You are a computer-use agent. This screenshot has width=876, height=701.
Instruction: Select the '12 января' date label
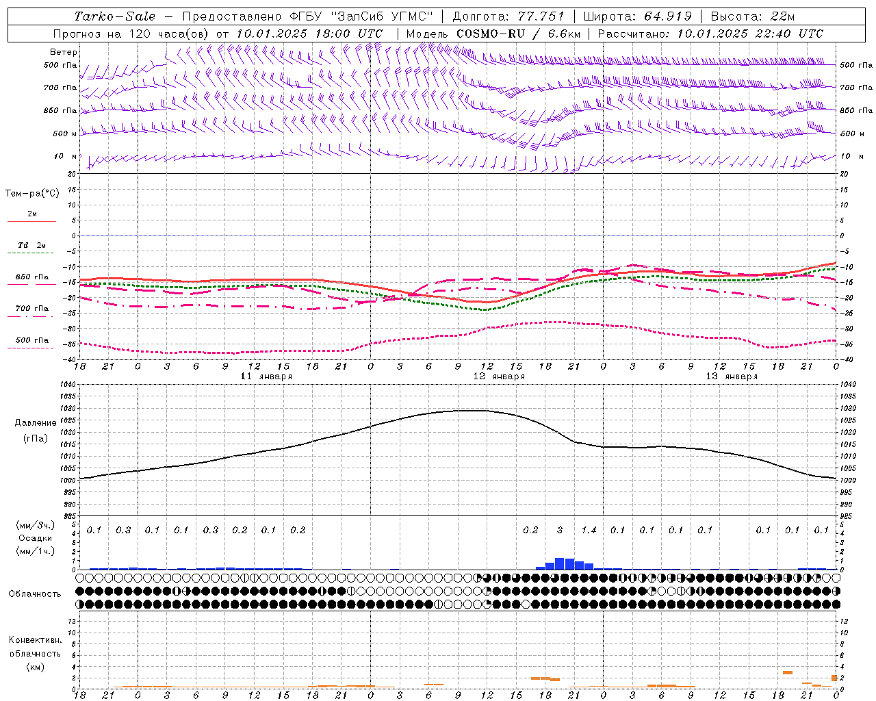click(499, 377)
